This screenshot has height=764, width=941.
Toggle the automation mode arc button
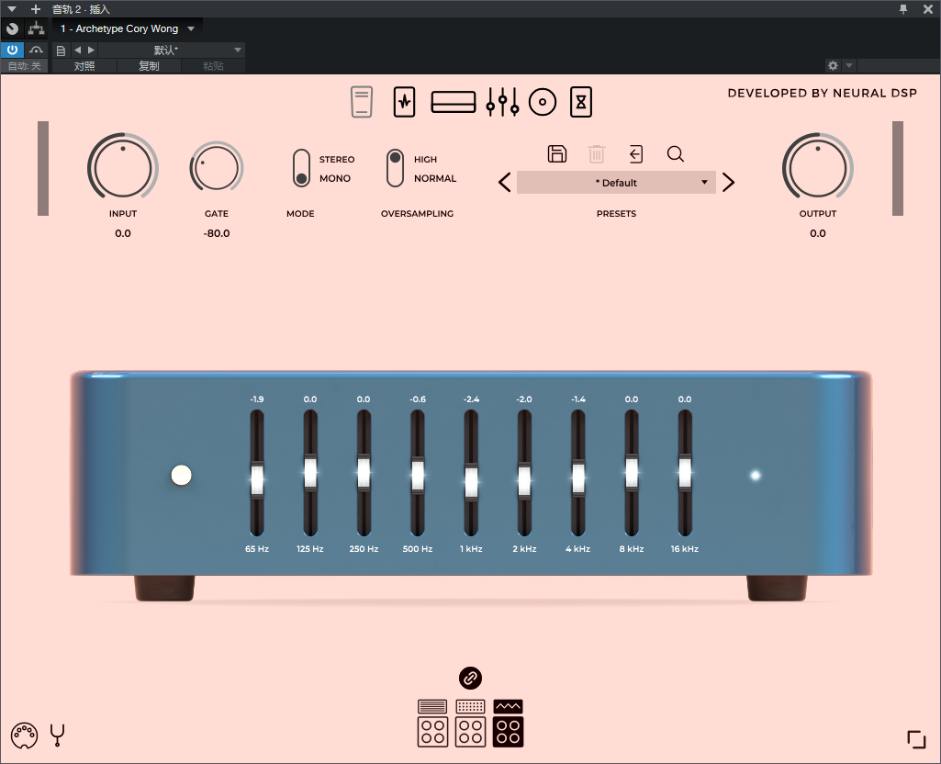(36, 50)
